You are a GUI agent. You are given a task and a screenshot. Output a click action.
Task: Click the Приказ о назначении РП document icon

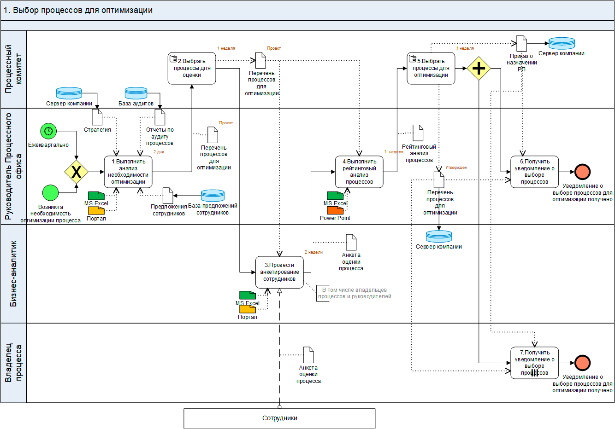(x=521, y=44)
